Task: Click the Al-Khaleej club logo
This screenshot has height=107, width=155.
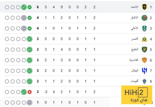Action: (x=144, y=49)
